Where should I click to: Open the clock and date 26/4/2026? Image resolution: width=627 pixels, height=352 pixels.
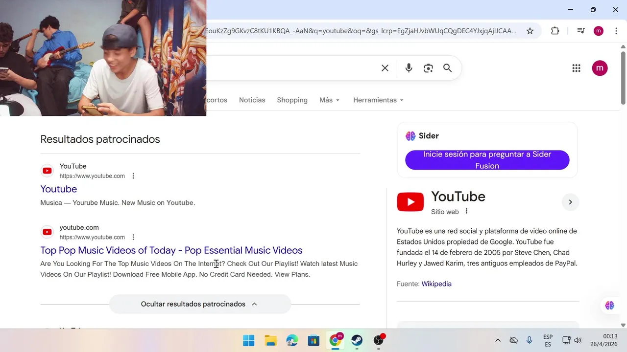tap(604, 340)
